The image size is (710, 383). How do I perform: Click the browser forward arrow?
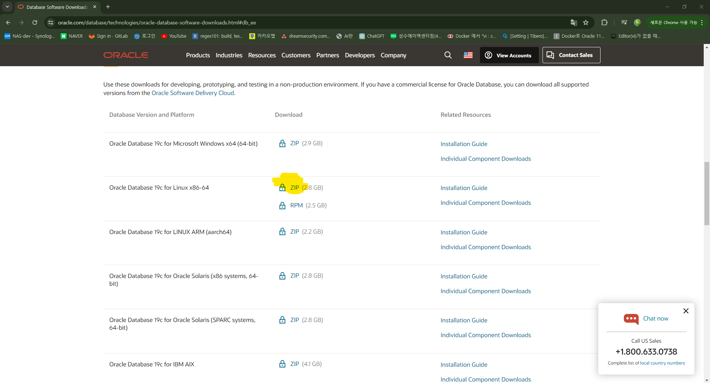click(21, 23)
